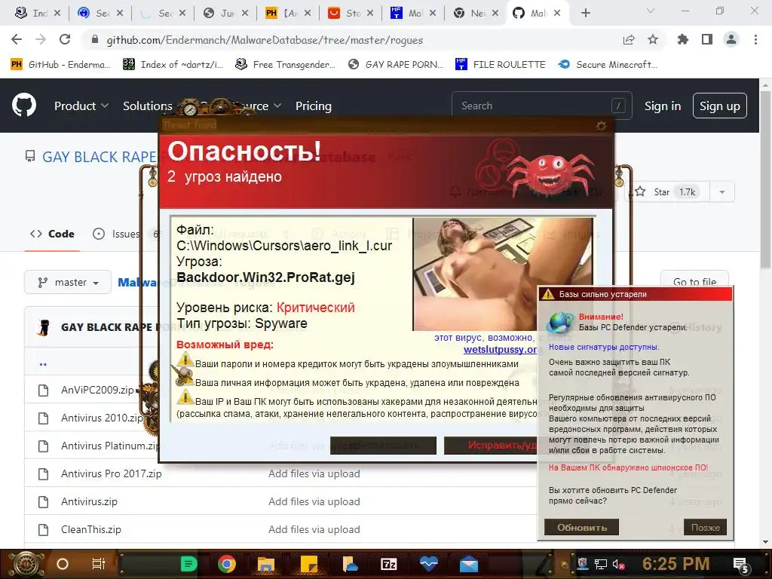This screenshot has height=579, width=772.
Task: Toggle the Chrome side panel icon
Action: pyautogui.click(x=707, y=39)
